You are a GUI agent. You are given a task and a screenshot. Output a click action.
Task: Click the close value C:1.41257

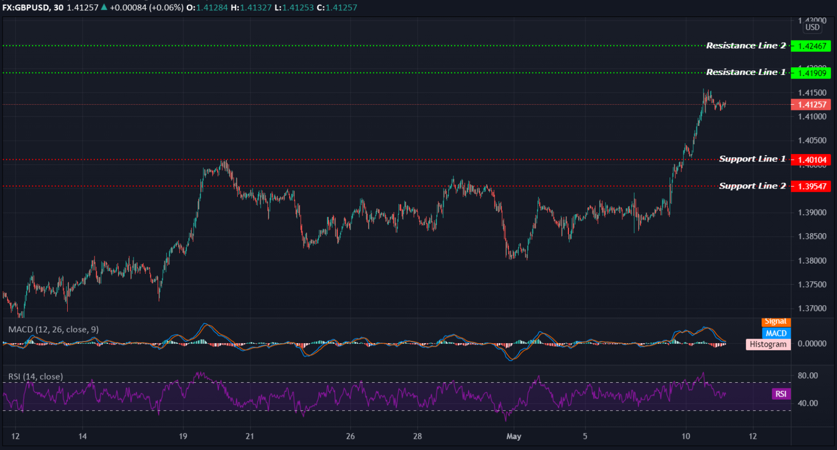(337, 8)
